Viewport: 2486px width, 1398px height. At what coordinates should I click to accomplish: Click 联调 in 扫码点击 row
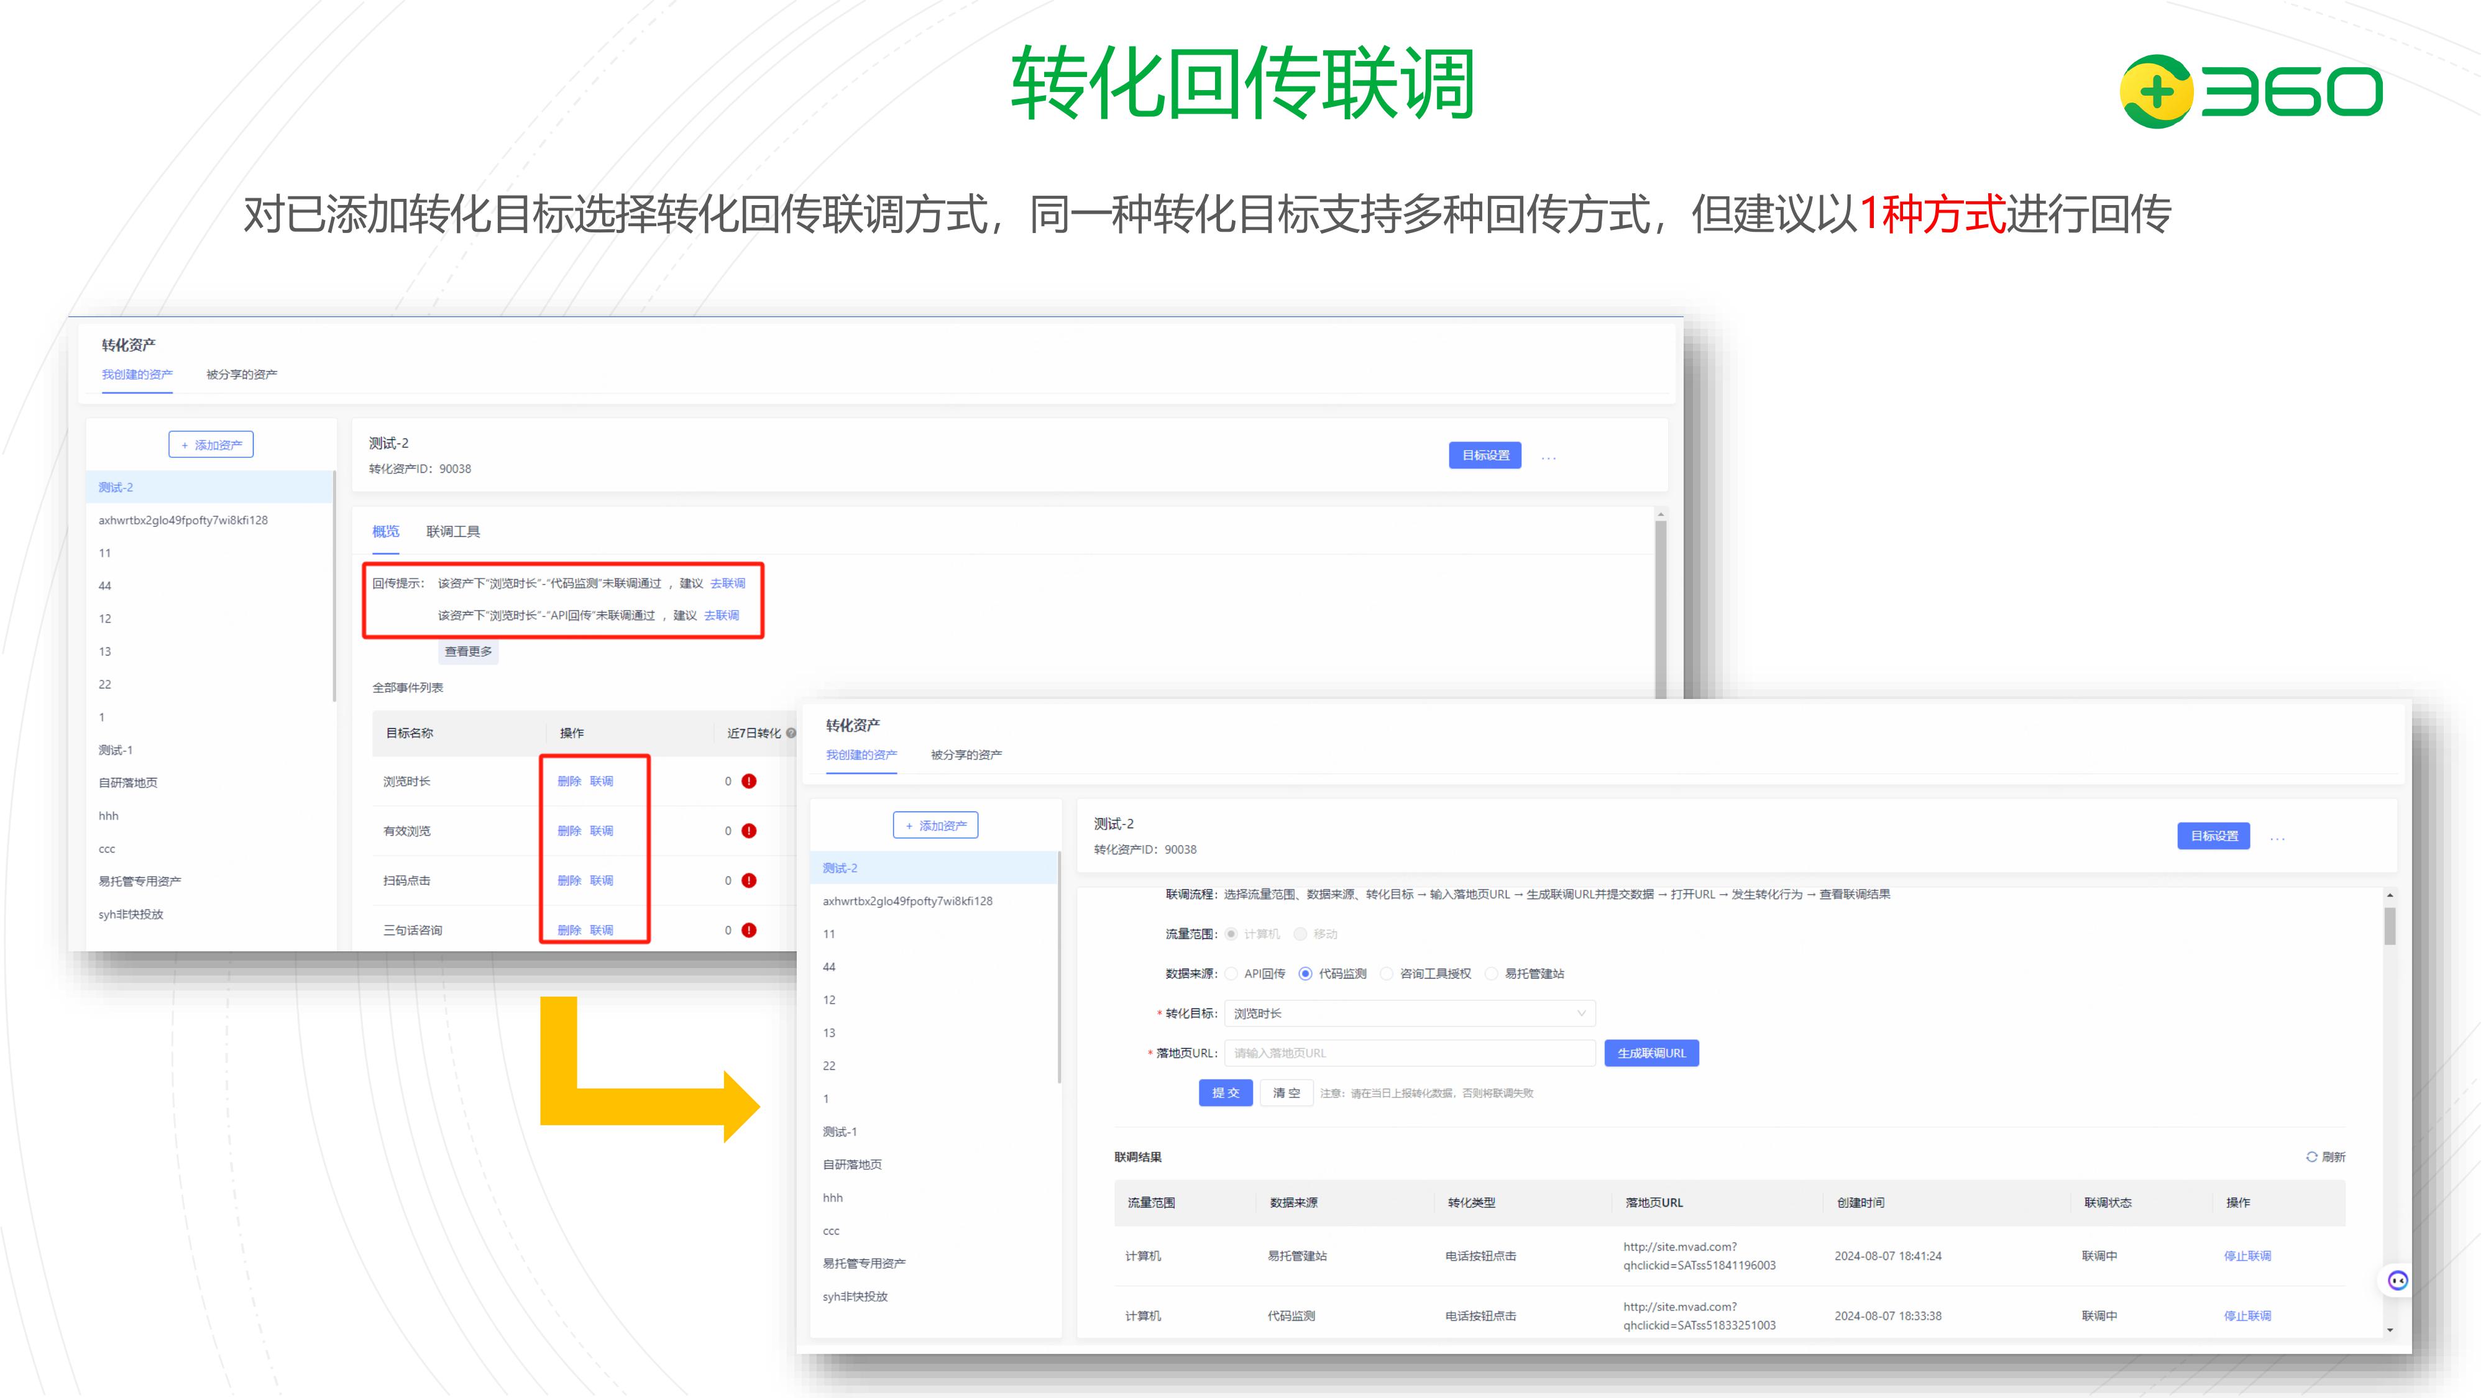click(601, 881)
